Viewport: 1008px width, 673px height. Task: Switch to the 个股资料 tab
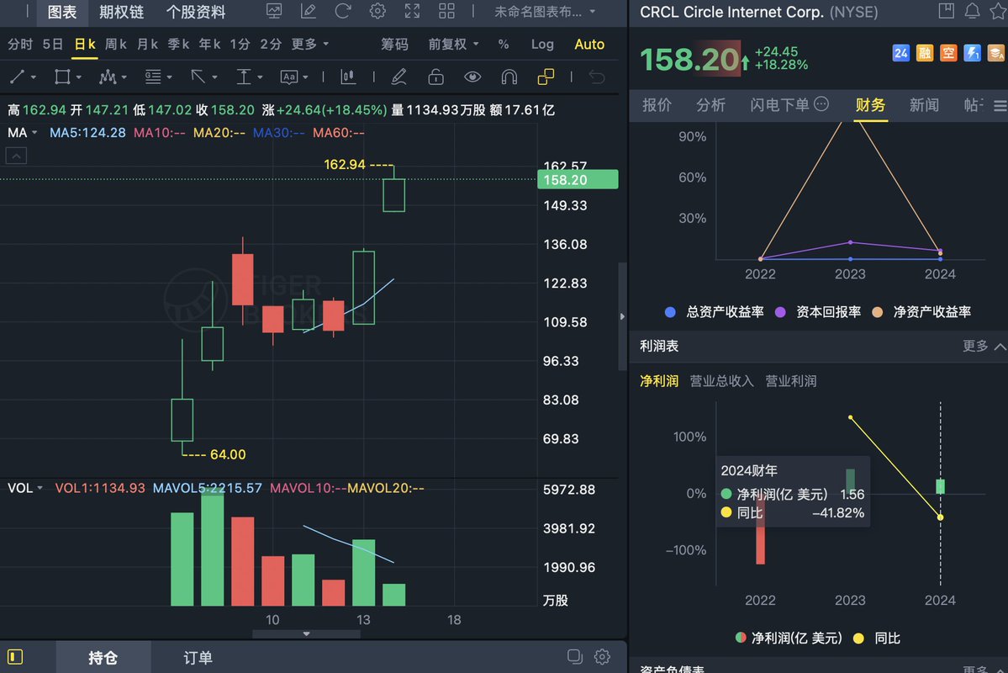pos(195,12)
